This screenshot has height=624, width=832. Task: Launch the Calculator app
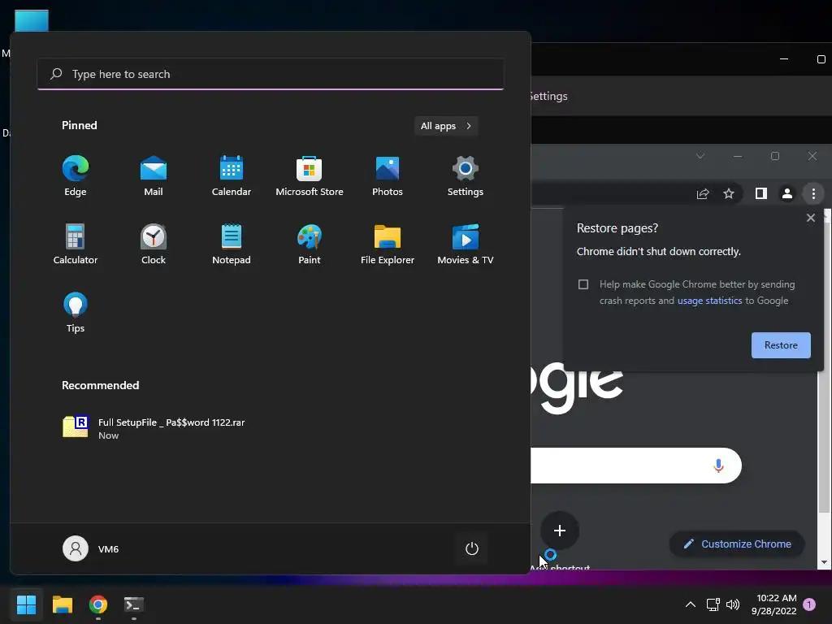click(76, 244)
